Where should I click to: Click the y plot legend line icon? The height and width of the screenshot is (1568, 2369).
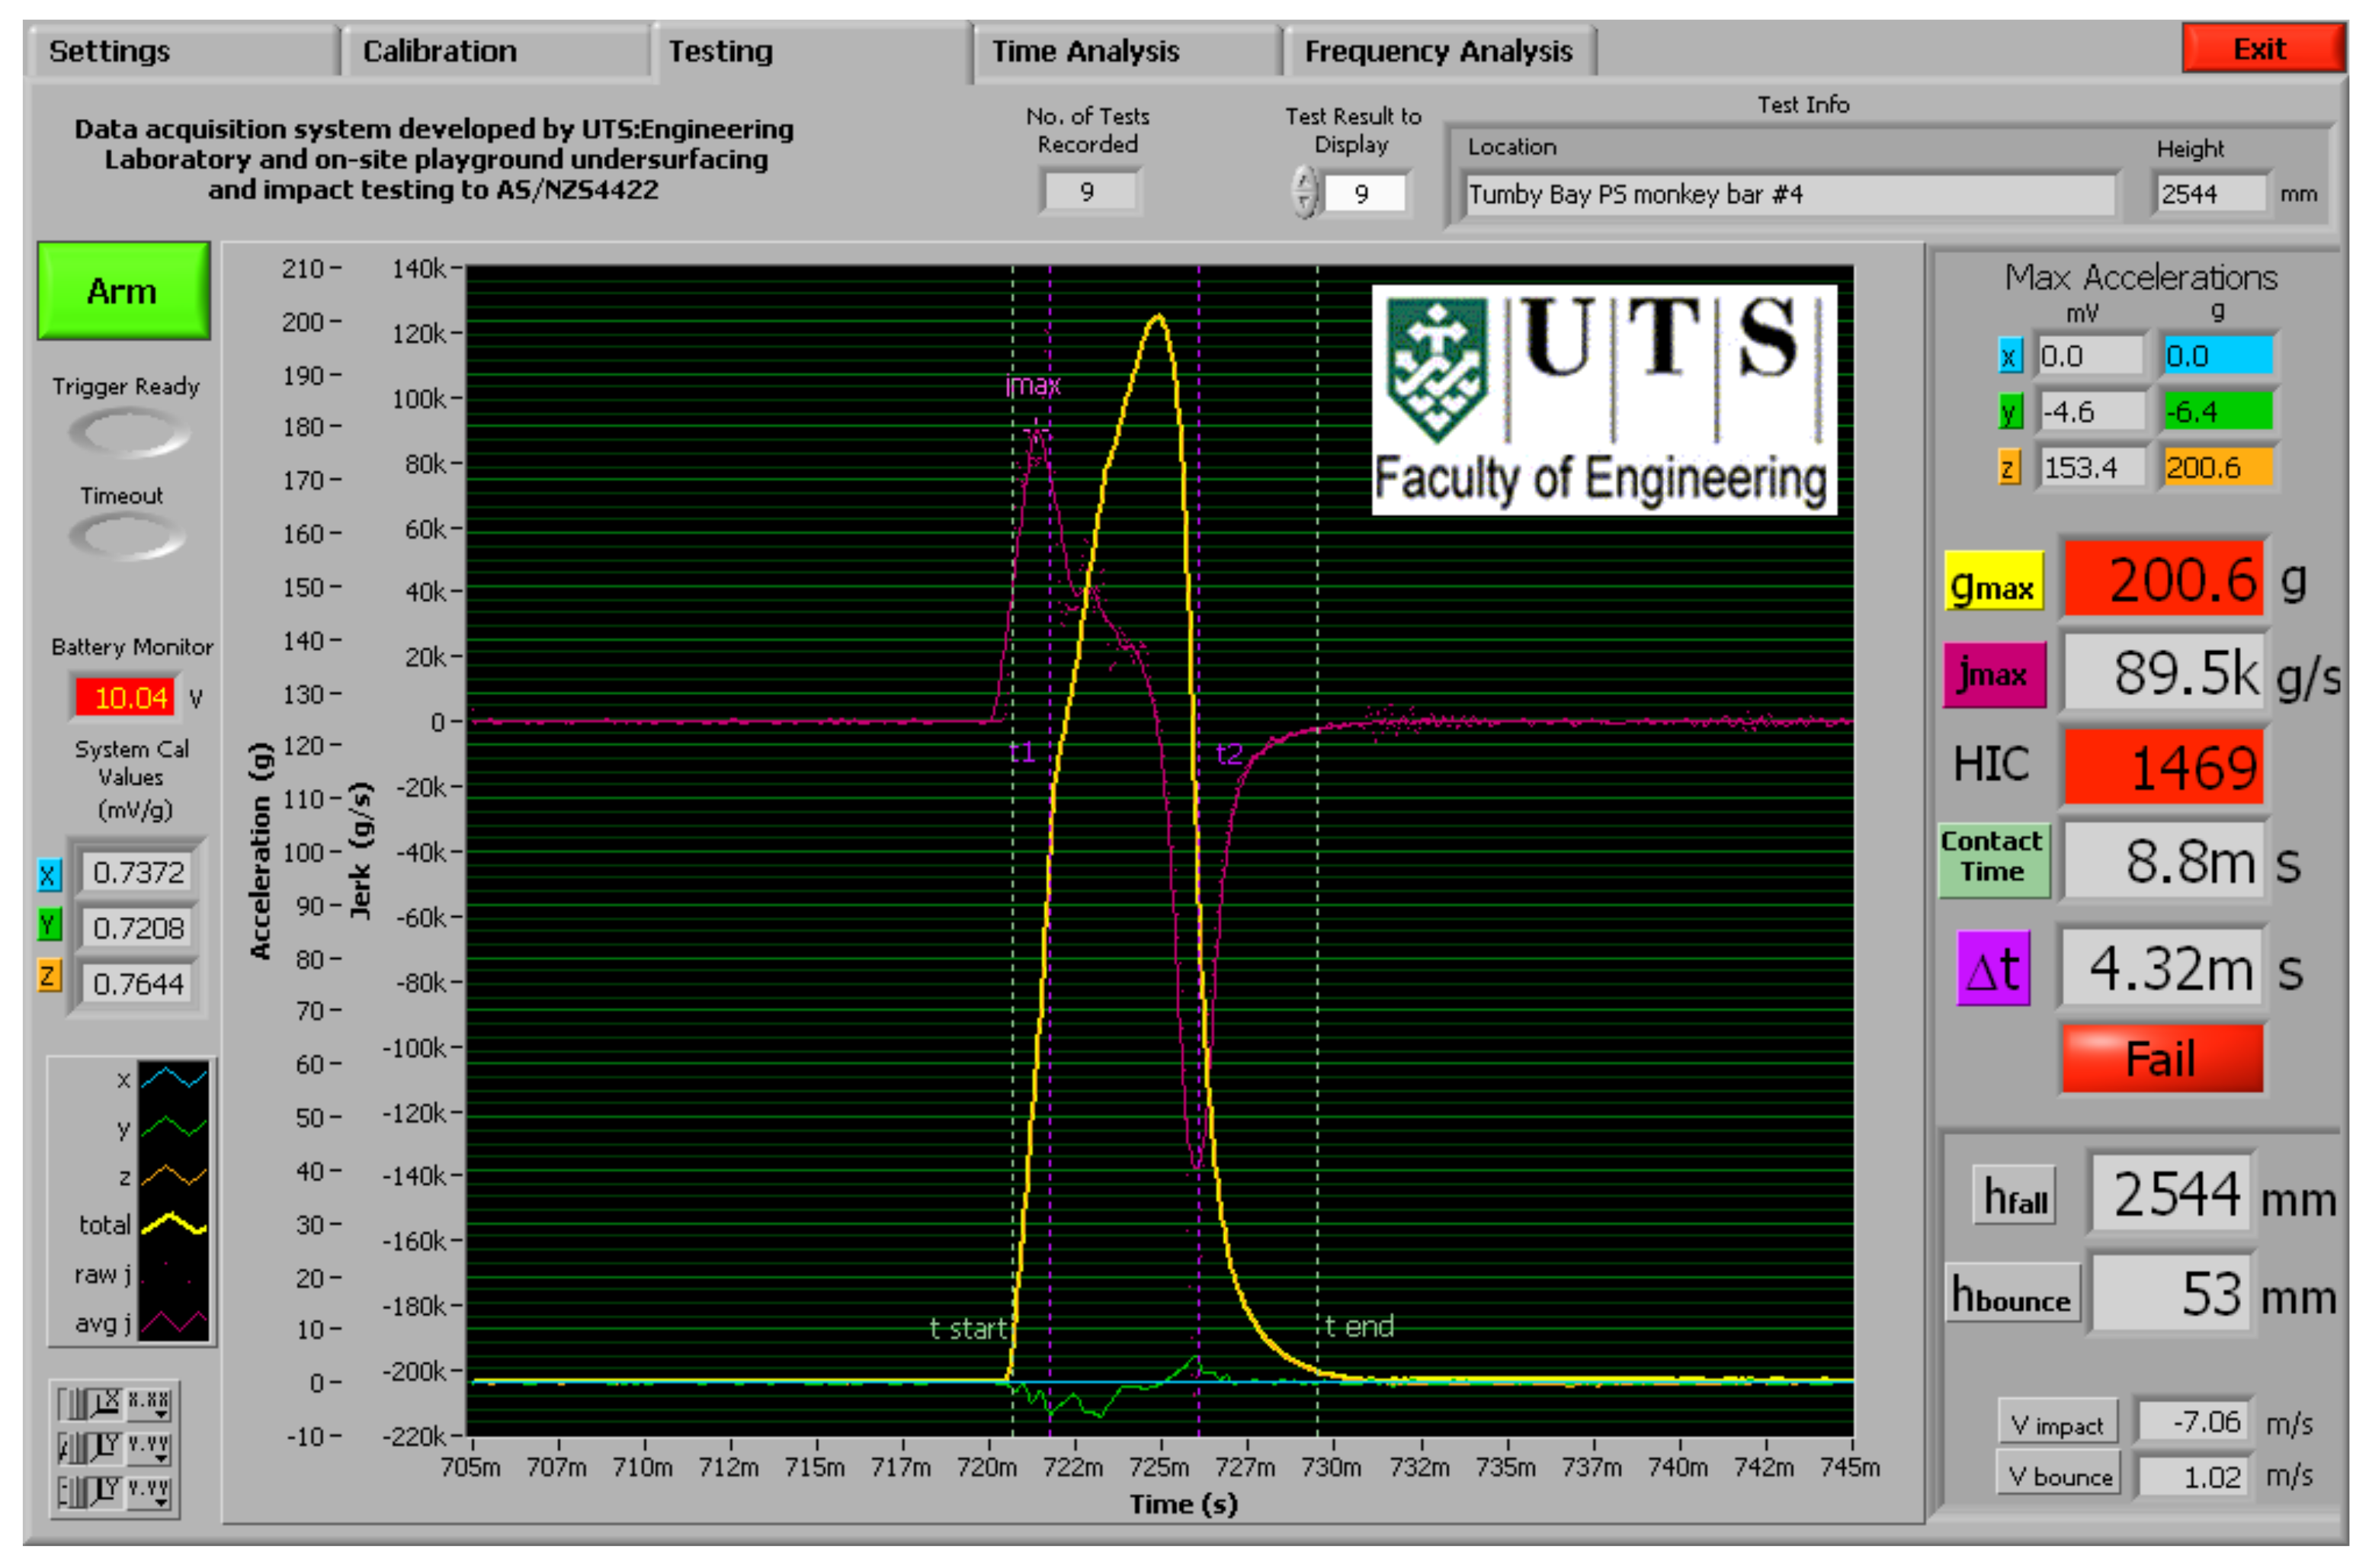(173, 1127)
